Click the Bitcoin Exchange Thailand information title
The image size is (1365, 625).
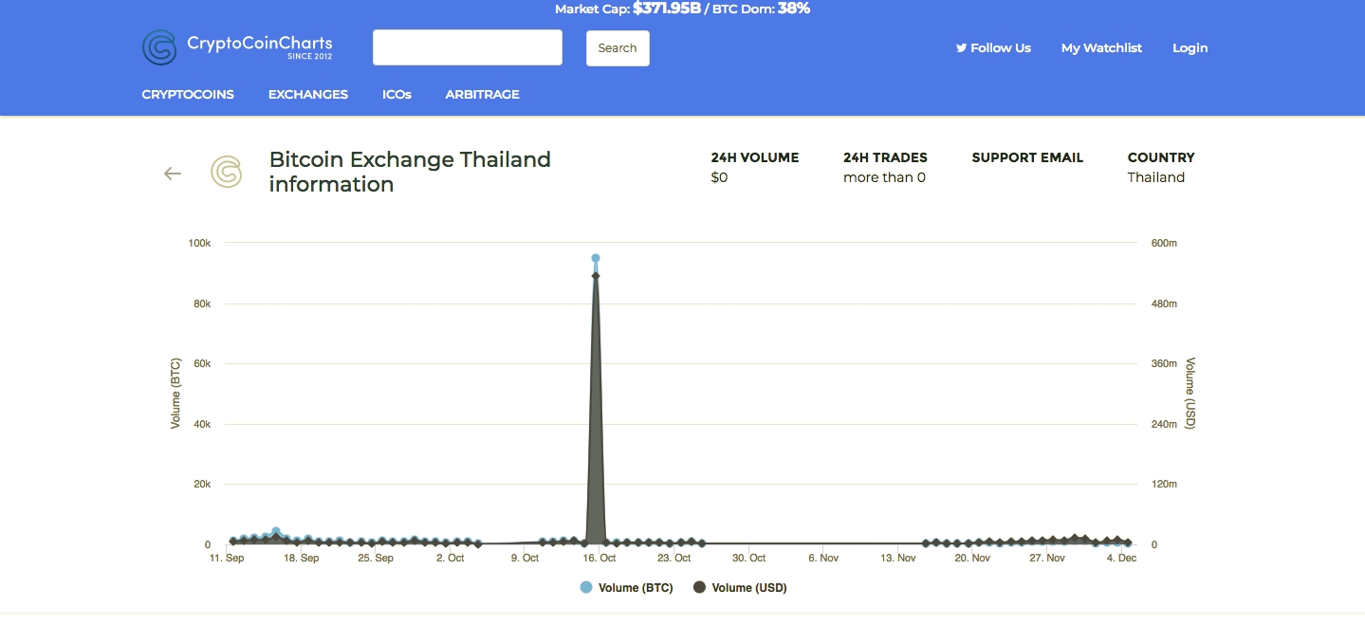click(410, 172)
